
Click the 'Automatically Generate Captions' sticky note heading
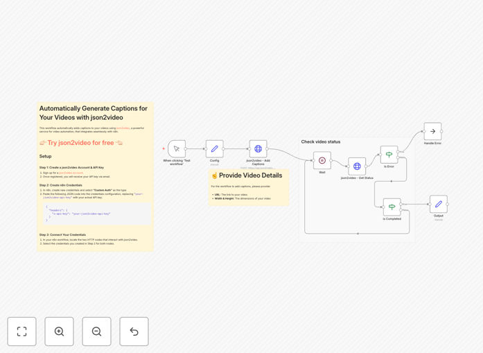tap(94, 113)
